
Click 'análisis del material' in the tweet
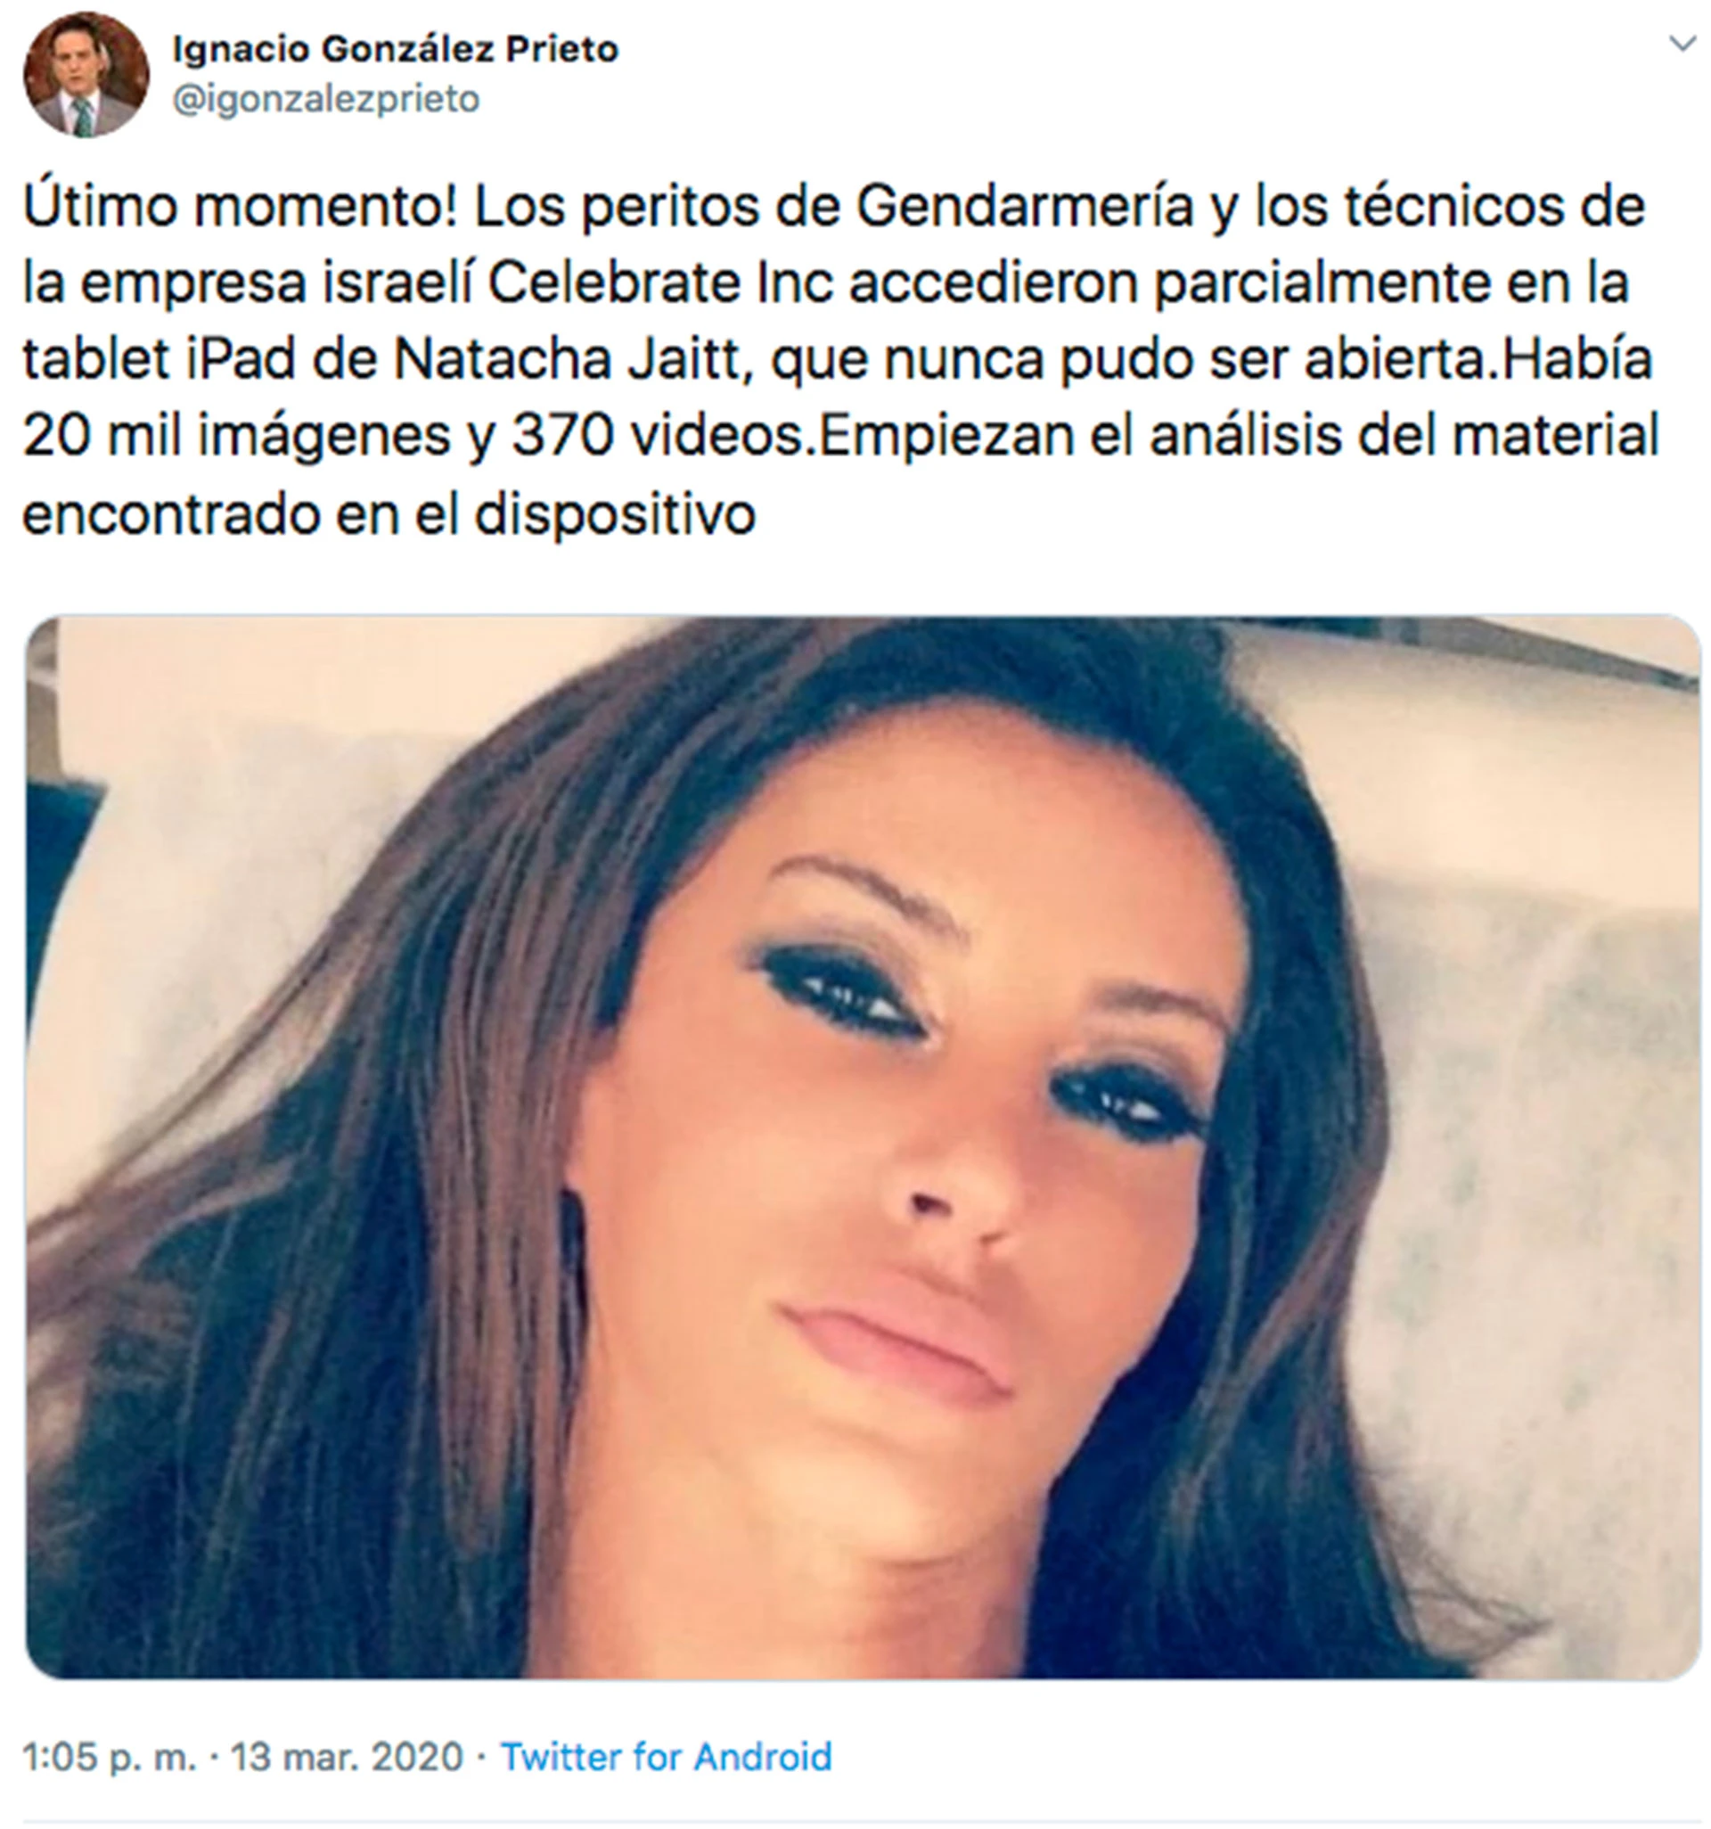click(1404, 435)
